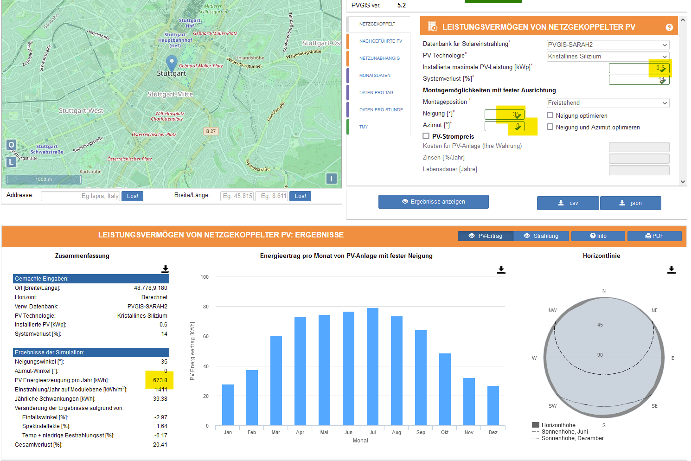Open Datenbank für Solareinstrahlung dropdown

[608, 45]
